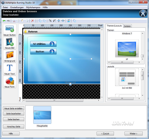The height and width of the screenshot is (139, 149).
Task: Click the Vorschau Seite button
Action: pos(13,127)
